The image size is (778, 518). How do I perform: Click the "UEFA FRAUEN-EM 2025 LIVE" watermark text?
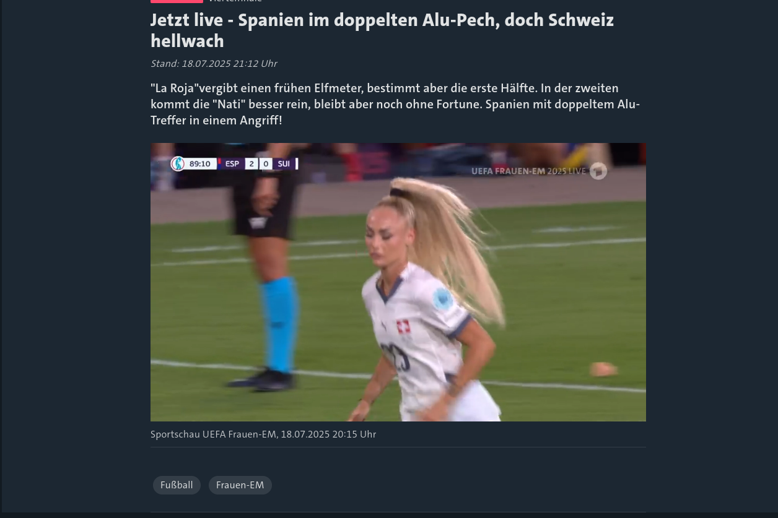528,171
